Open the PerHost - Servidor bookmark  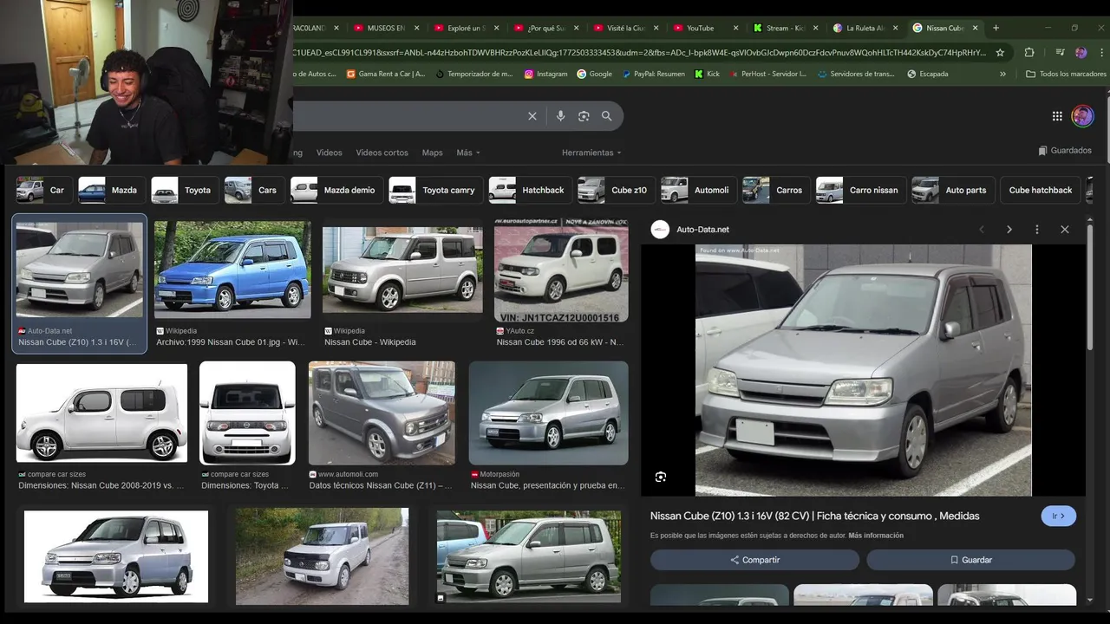(x=767, y=74)
